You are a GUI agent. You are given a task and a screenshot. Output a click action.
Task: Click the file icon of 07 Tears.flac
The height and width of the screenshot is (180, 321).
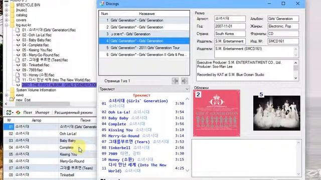click(18, 60)
